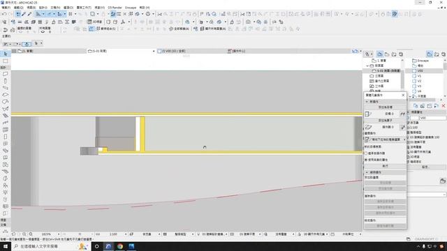Expand the 新操作 section in Solid Operations

click(x=367, y=102)
